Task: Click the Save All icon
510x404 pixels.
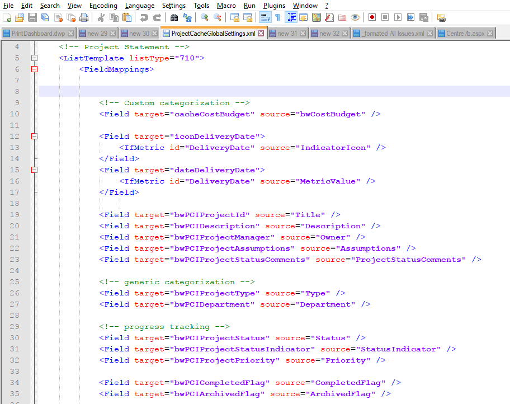Action: point(45,17)
